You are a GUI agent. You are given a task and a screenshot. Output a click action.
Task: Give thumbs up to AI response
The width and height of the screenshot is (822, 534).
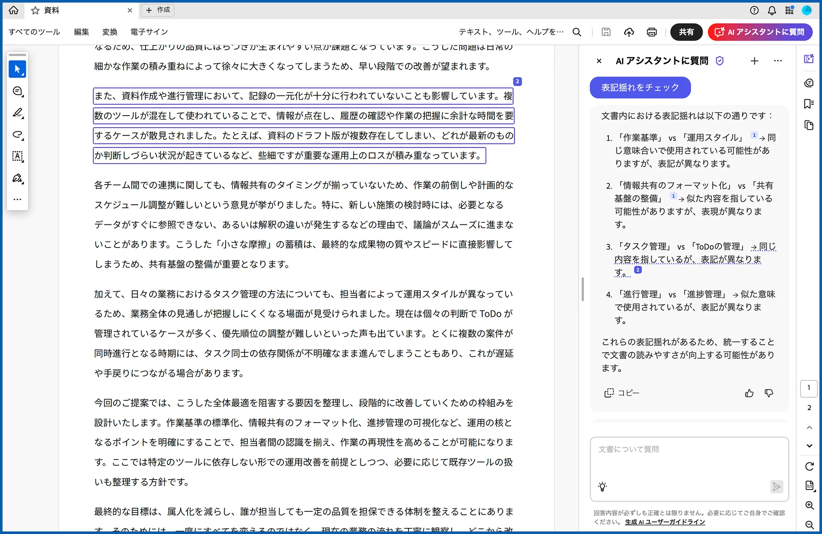pos(749,393)
